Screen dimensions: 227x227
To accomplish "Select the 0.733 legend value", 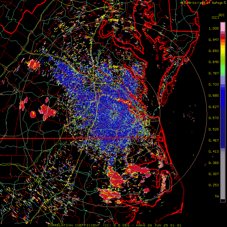I will pyautogui.click(x=214, y=84).
